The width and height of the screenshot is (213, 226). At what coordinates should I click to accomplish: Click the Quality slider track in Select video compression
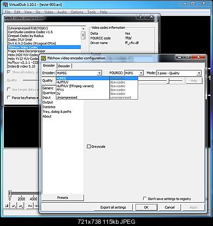[x=31, y=80]
